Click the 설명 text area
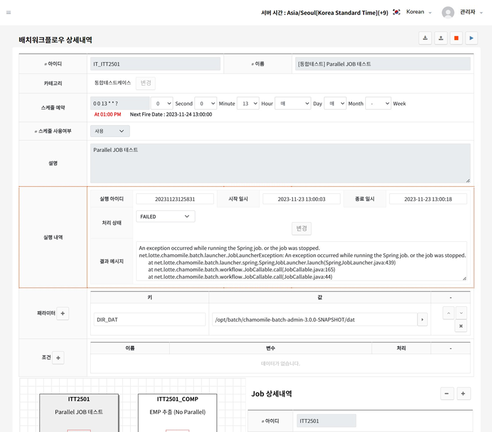The height and width of the screenshot is (432, 492). click(x=280, y=163)
